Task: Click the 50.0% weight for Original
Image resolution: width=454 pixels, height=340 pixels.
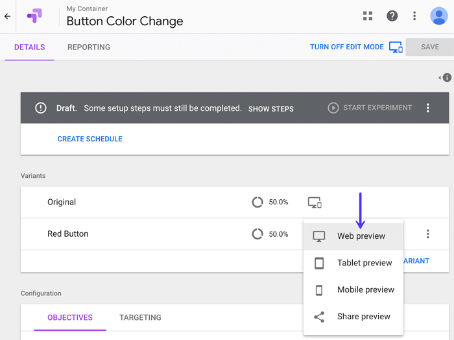Action: pos(278,202)
